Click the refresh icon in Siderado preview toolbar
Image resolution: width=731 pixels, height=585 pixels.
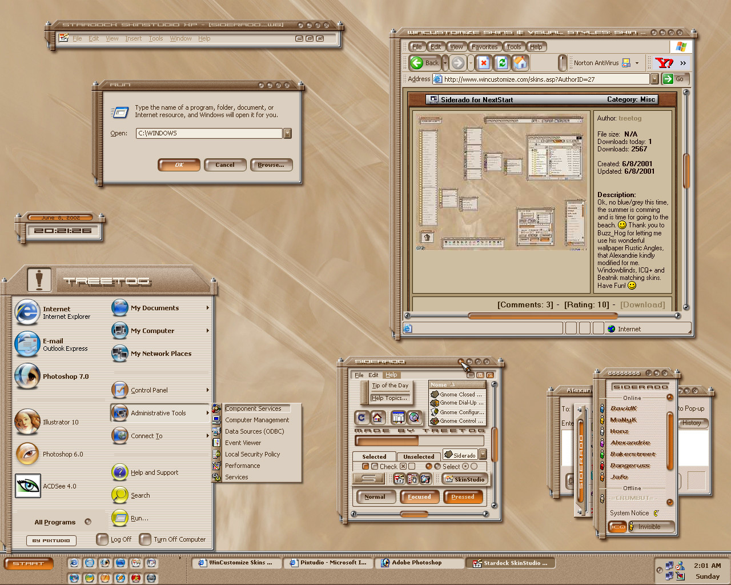[x=362, y=418]
